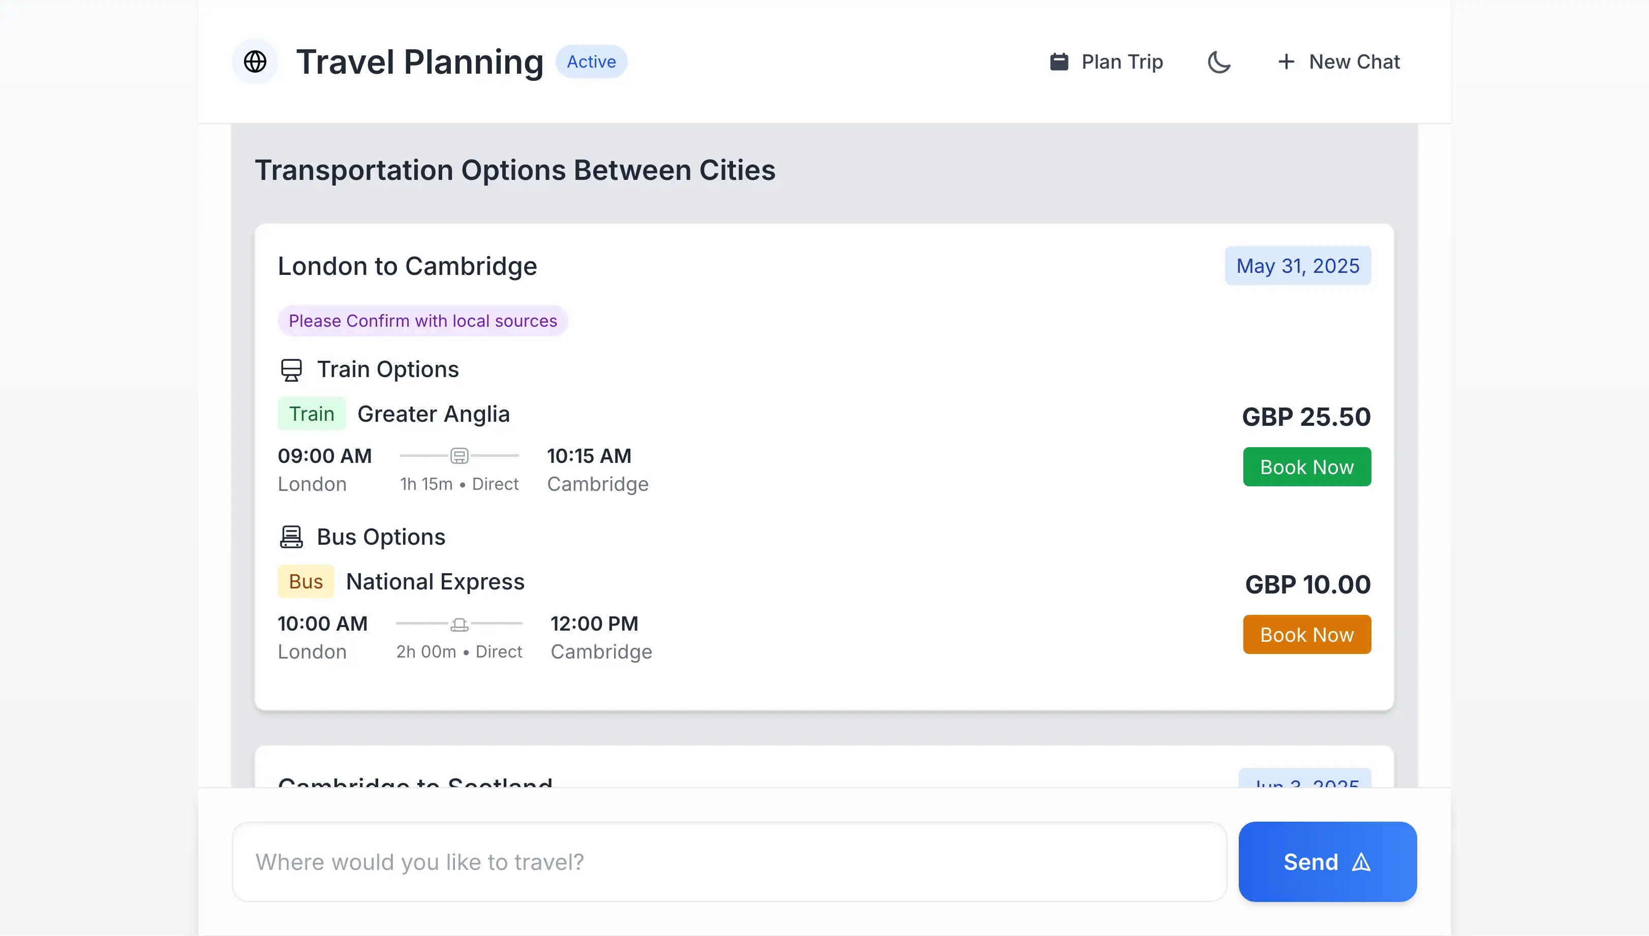The height and width of the screenshot is (936, 1649).
Task: Focus the 'Where would you like to travel?' field
Action: click(729, 862)
